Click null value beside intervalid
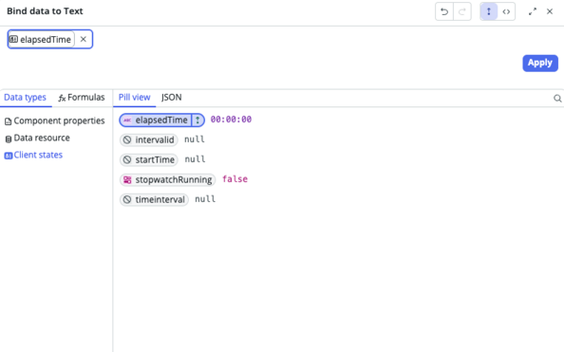 tap(195, 139)
